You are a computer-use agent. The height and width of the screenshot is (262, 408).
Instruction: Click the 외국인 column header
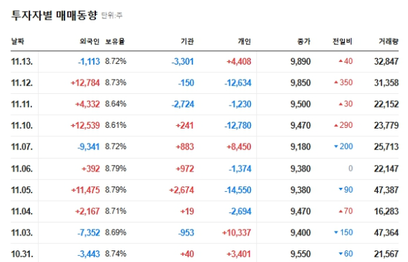coord(90,42)
